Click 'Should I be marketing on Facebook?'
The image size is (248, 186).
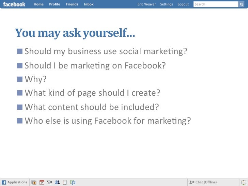click(x=95, y=66)
